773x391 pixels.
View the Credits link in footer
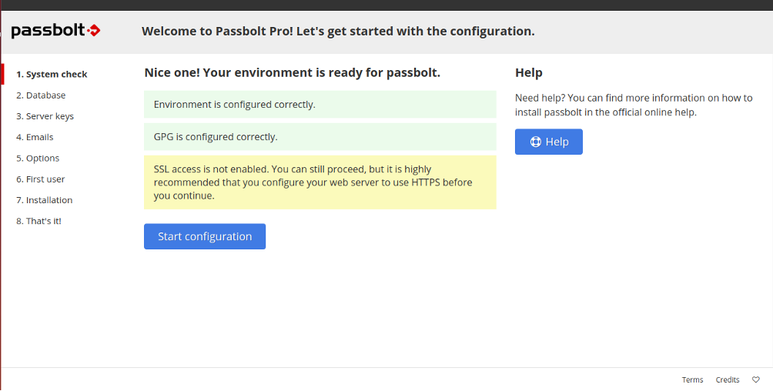point(728,379)
